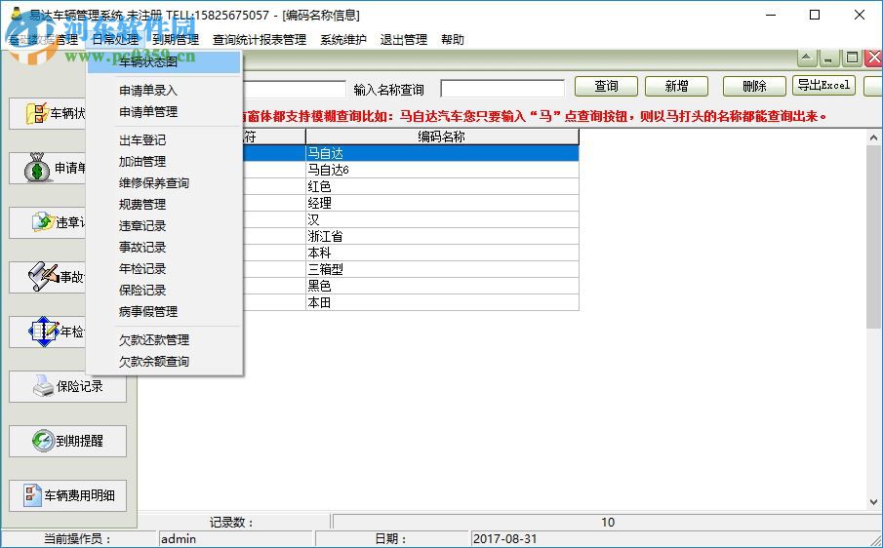
Task: Select the 经理 row
Action: pos(442,203)
